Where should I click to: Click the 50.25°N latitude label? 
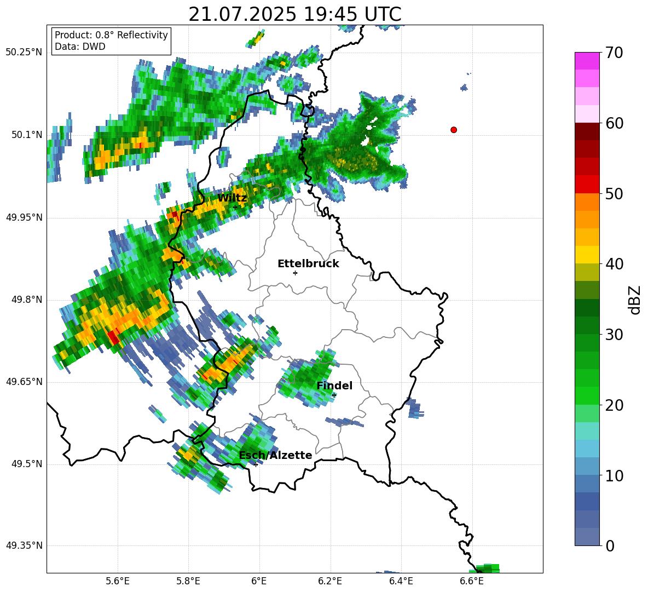[24, 53]
